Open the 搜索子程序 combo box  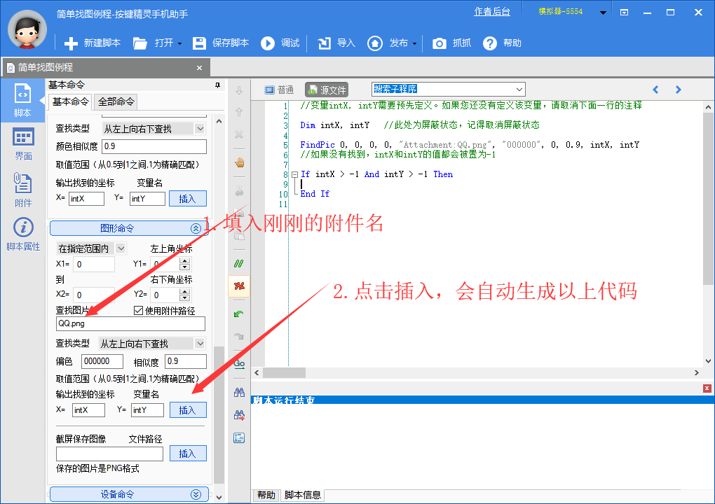coord(449,89)
